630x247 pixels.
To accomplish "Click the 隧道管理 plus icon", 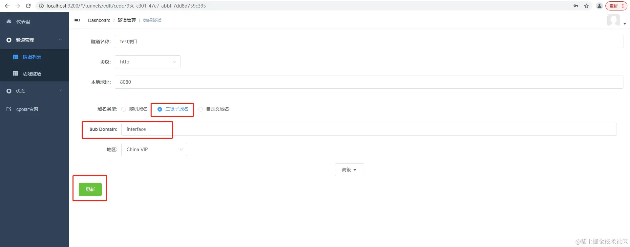I will pyautogui.click(x=9, y=40).
